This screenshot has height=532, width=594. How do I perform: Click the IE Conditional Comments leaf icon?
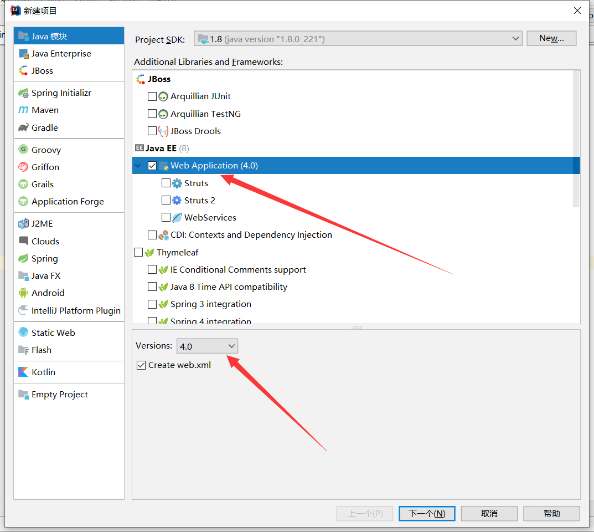tap(163, 270)
